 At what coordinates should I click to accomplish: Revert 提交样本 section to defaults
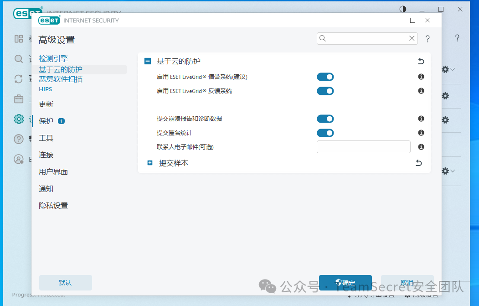tap(419, 163)
